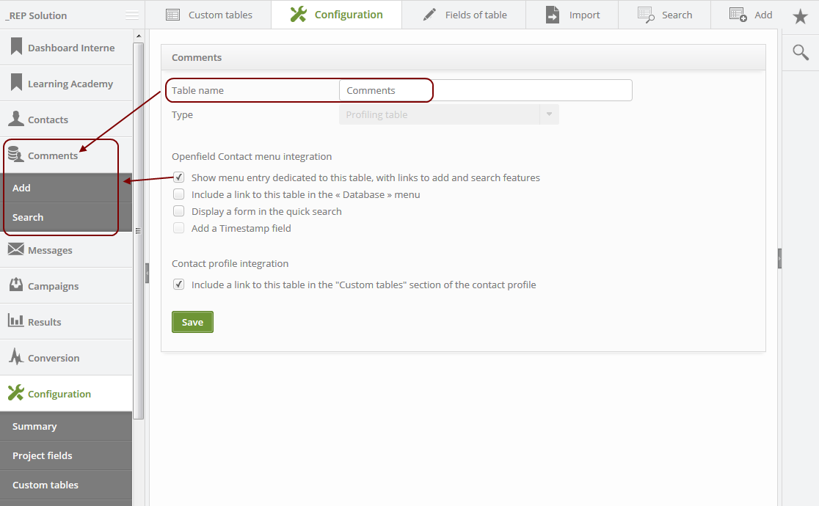This screenshot has width=819, height=506.
Task: Click the Comments database icon in sidebar
Action: click(x=15, y=155)
